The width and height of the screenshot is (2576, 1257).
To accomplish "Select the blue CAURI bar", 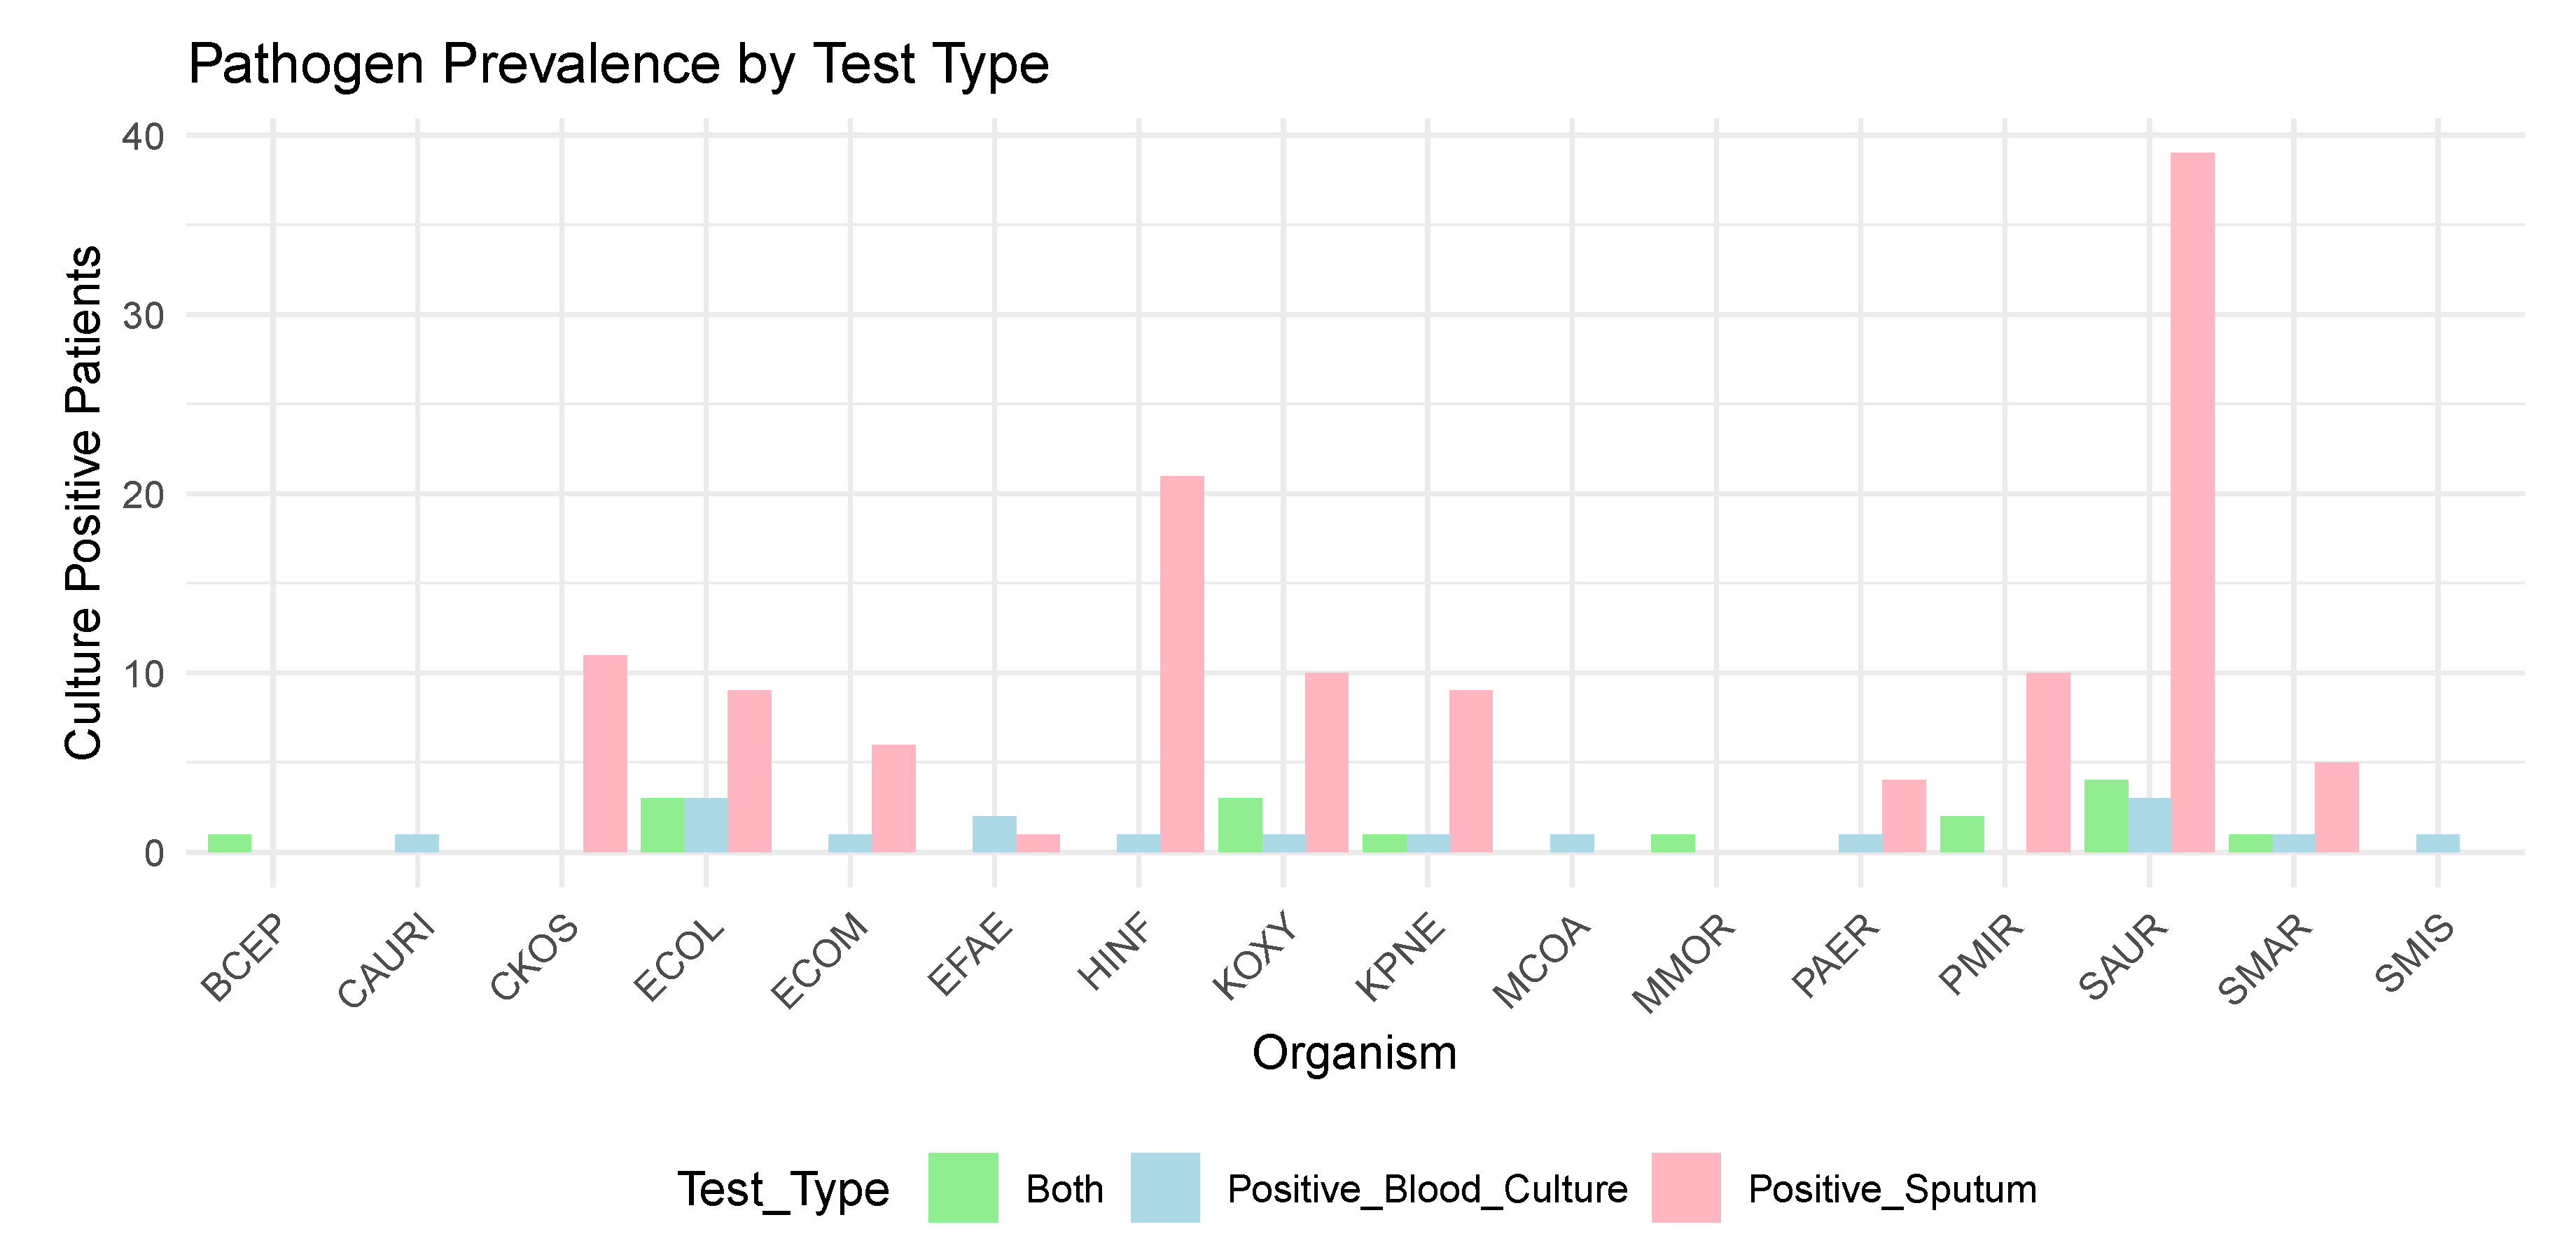I will click(417, 843).
